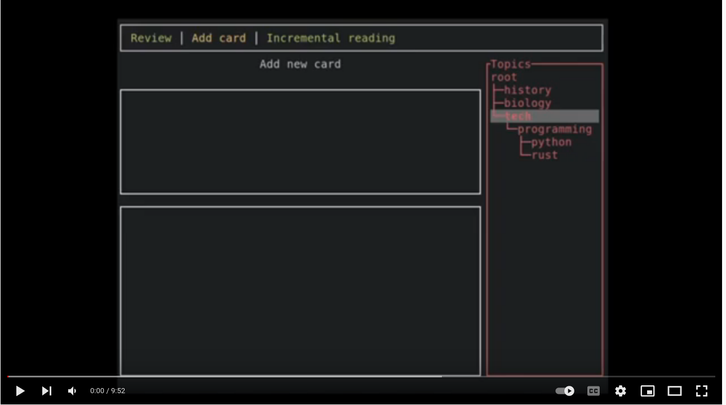Viewport: 726px width, 405px height.
Task: Select the Add card menu item
Action: [x=219, y=38]
